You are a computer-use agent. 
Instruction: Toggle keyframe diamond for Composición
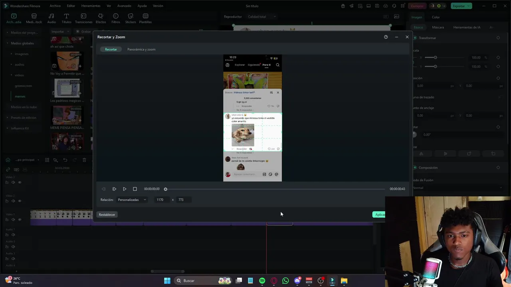[x=498, y=167]
